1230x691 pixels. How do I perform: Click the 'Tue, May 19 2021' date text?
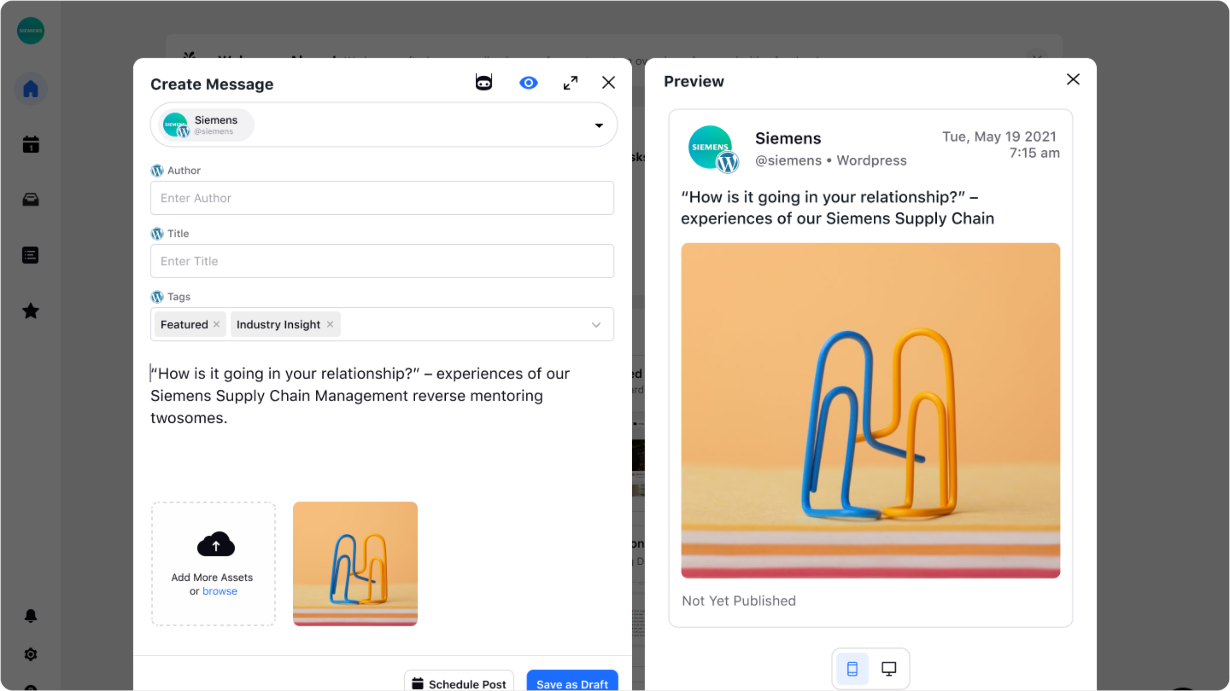coord(999,136)
